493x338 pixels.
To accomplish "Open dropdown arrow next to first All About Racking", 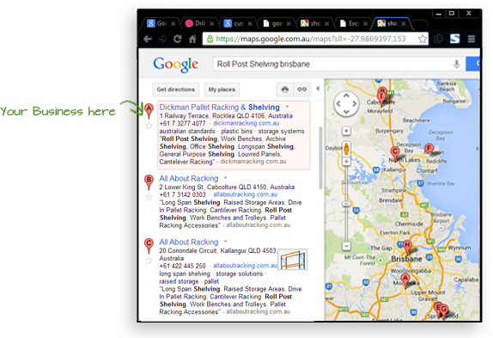I will [x=225, y=178].
